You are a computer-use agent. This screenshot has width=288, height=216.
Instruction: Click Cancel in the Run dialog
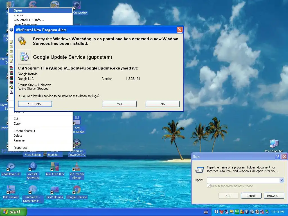pos(251,196)
